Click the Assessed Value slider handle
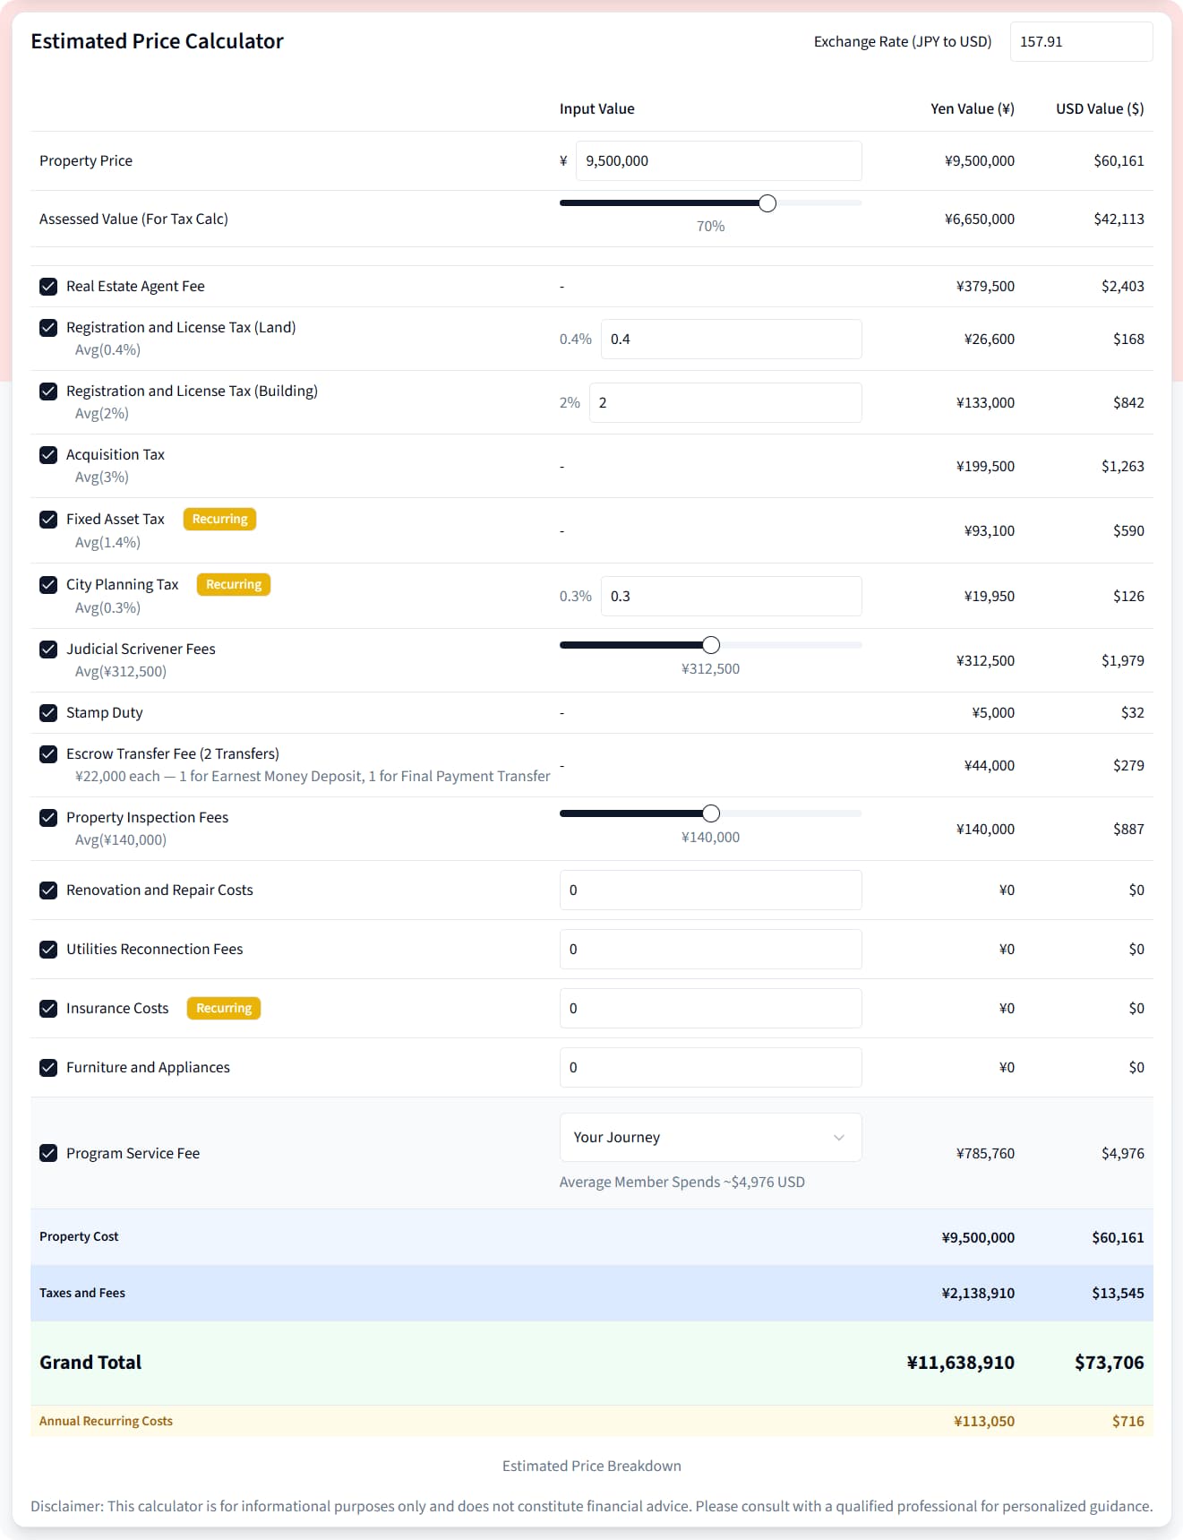The image size is (1183, 1540). click(767, 203)
